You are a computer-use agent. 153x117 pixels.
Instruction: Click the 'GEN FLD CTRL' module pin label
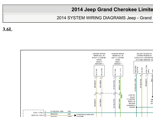click(37, 115)
